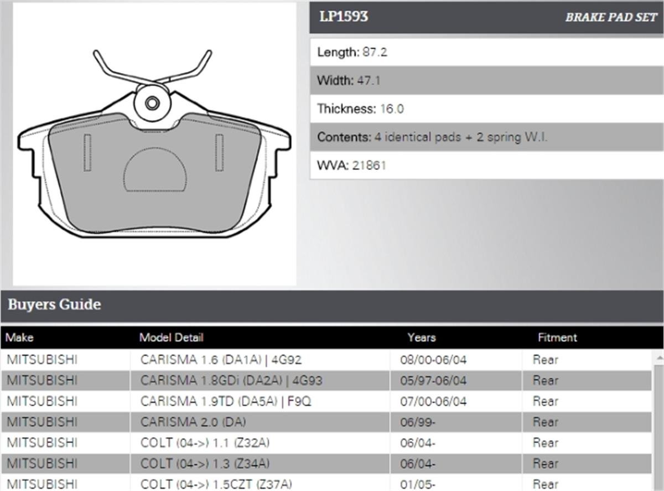Select the Width: 47.1 row
Screen dimensions: 664x491
tap(487, 81)
